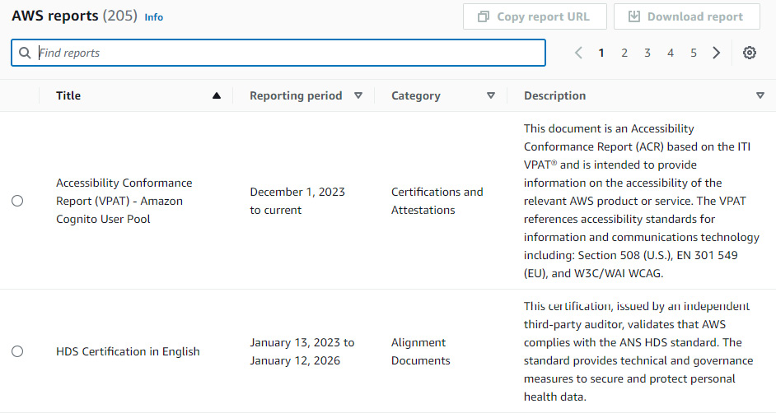This screenshot has height=413, width=776.
Task: Select the HDS Certification in English radio button
Action: pos(17,351)
